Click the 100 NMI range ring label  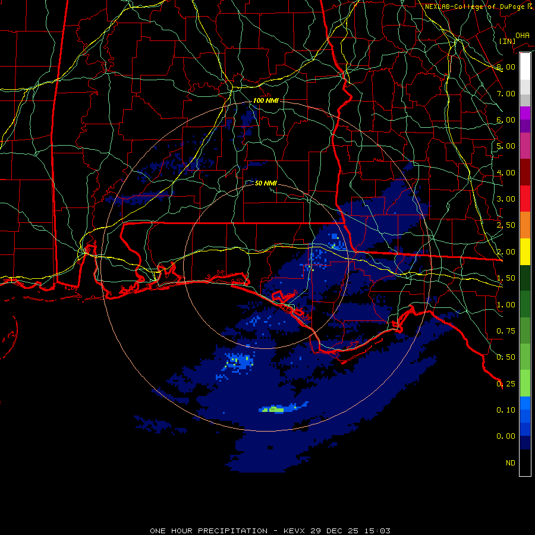point(266,100)
